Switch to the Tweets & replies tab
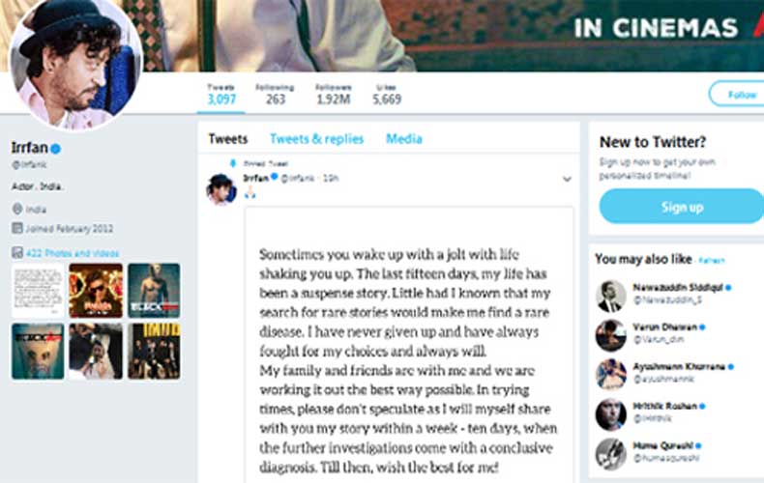 click(316, 139)
